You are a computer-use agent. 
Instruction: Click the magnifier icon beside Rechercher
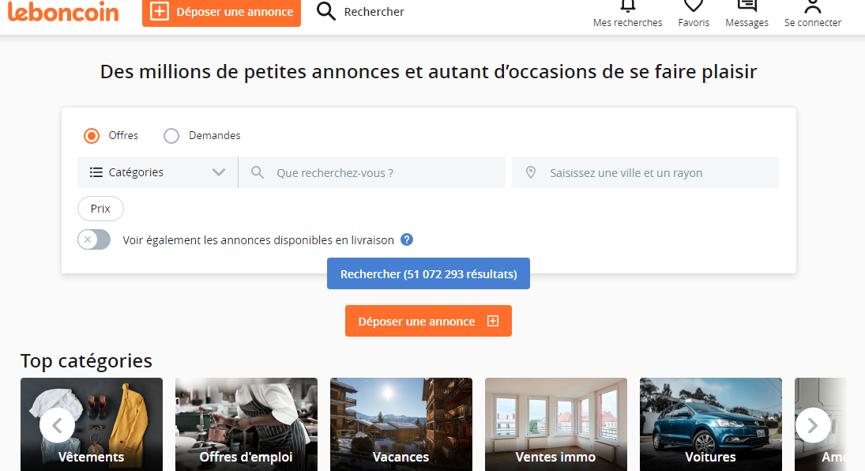click(325, 11)
